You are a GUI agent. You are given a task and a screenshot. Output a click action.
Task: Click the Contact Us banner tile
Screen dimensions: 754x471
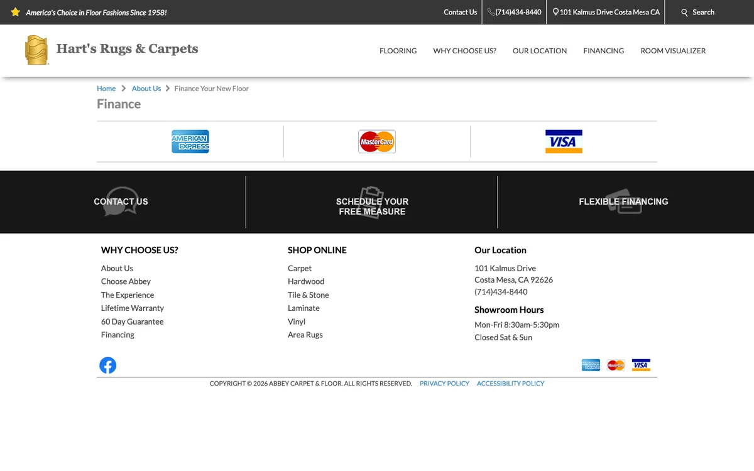click(121, 202)
